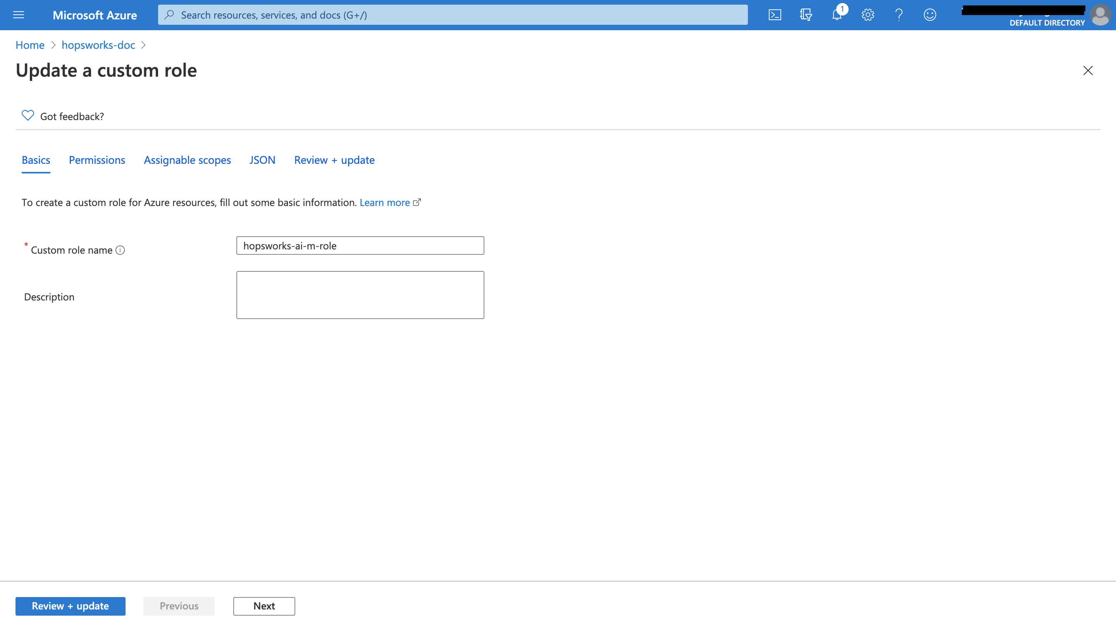This screenshot has width=1116, height=635.
Task: Click the Review + update button
Action: coord(70,606)
